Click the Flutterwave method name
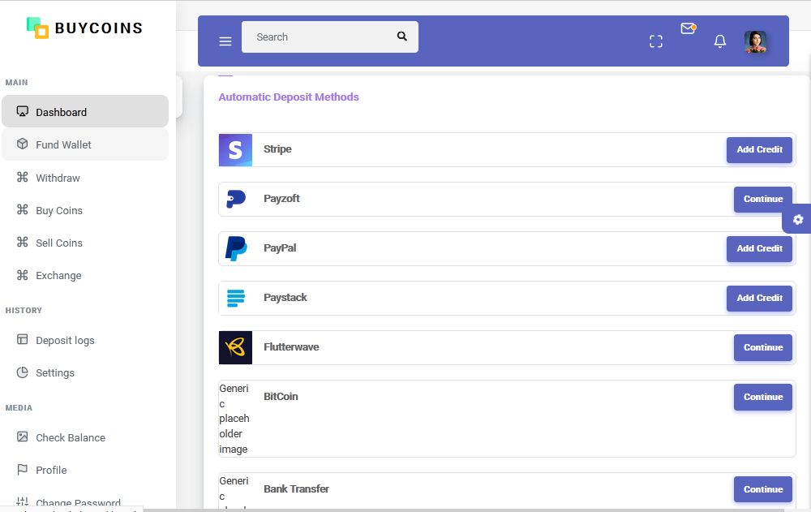 click(291, 346)
